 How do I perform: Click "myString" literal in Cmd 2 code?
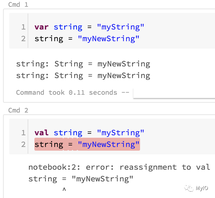coord(120,133)
